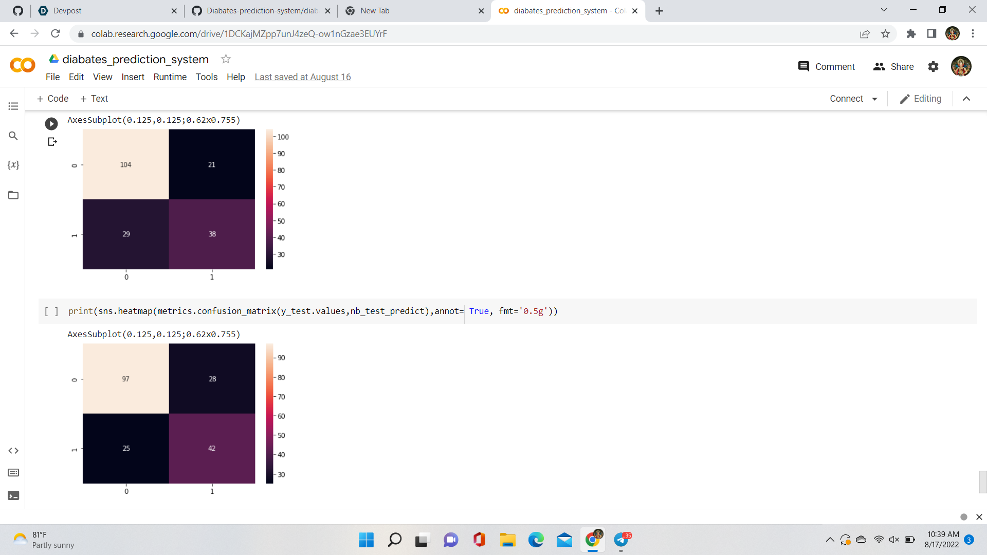Open the command palette icon
This screenshot has width=987, height=555.
coord(13,473)
